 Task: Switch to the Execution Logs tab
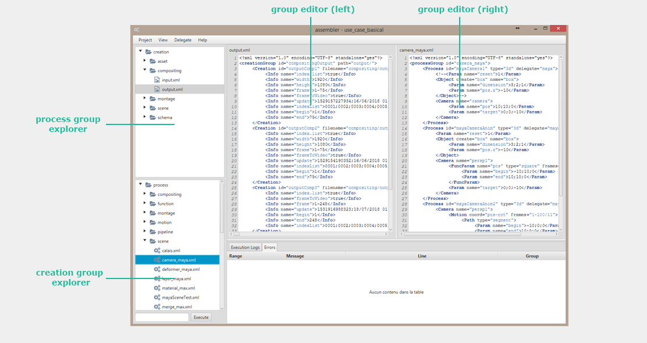245,247
